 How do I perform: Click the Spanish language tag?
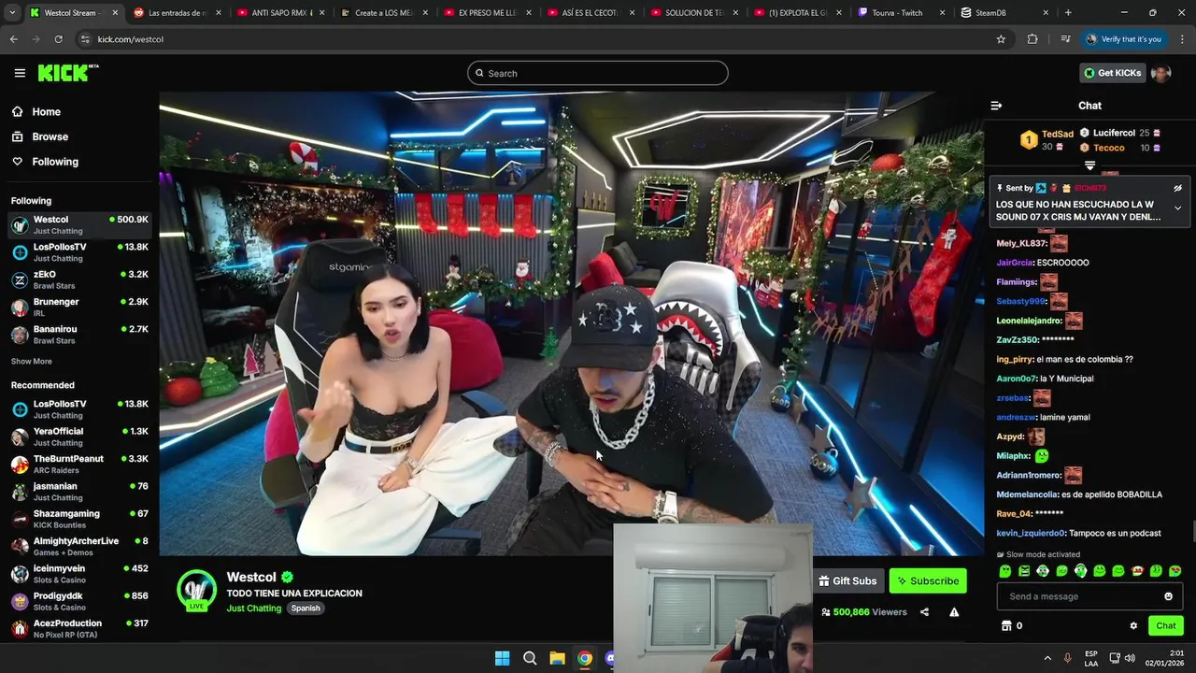[306, 609]
